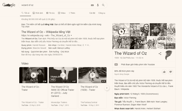Play the IMAX 3D Official Trailer 2:27 video
This screenshot has width=182, height=111.
tap(63, 75)
